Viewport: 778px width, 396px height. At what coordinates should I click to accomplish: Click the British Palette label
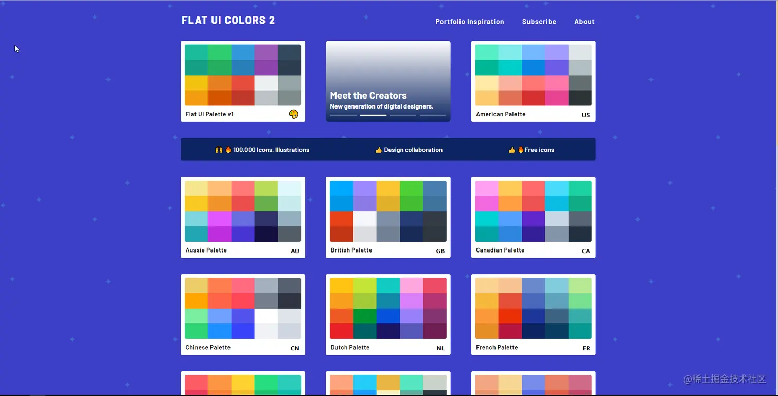click(x=351, y=250)
